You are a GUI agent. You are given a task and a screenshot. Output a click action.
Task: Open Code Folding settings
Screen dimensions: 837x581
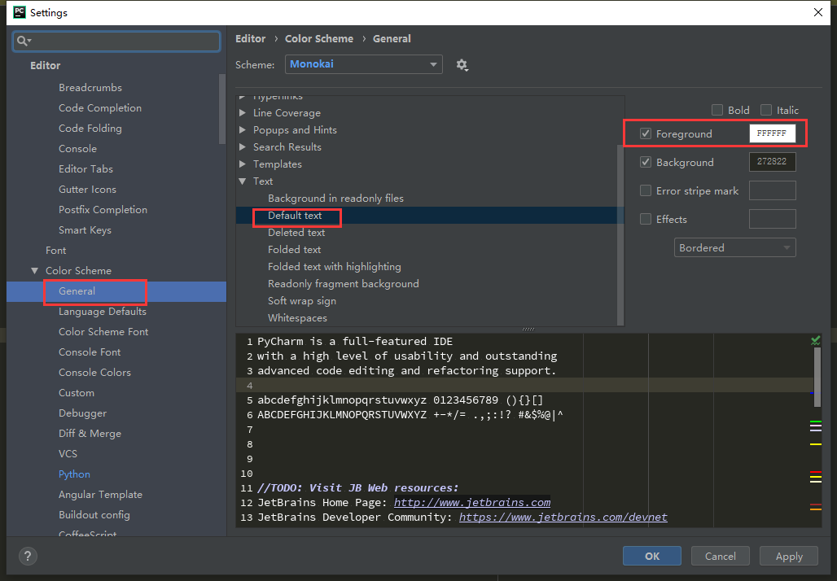pos(90,128)
